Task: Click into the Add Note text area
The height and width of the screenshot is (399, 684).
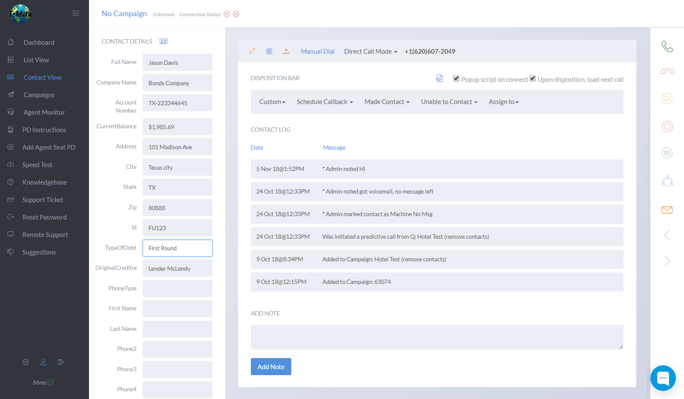Action: [x=437, y=337]
